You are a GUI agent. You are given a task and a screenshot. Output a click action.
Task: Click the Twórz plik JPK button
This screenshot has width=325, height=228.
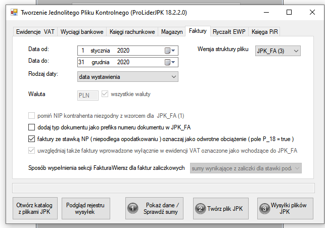click(221, 208)
